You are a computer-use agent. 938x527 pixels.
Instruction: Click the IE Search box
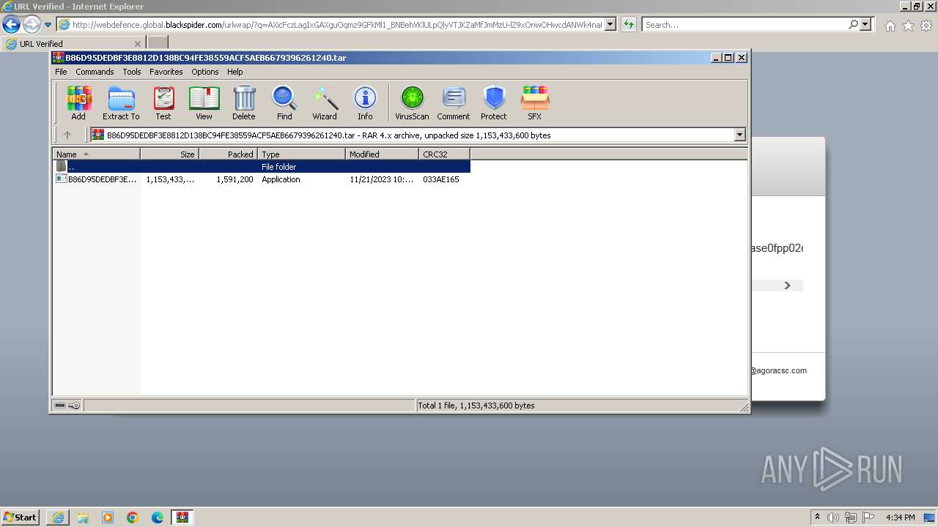point(744,25)
